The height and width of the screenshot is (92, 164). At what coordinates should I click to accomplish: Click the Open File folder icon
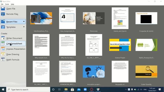pos(3,9)
